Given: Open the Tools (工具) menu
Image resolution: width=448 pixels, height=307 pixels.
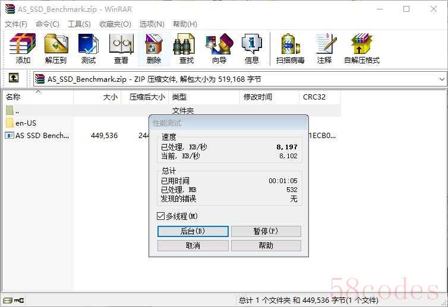Looking at the screenshot, I should pyautogui.click(x=79, y=24).
